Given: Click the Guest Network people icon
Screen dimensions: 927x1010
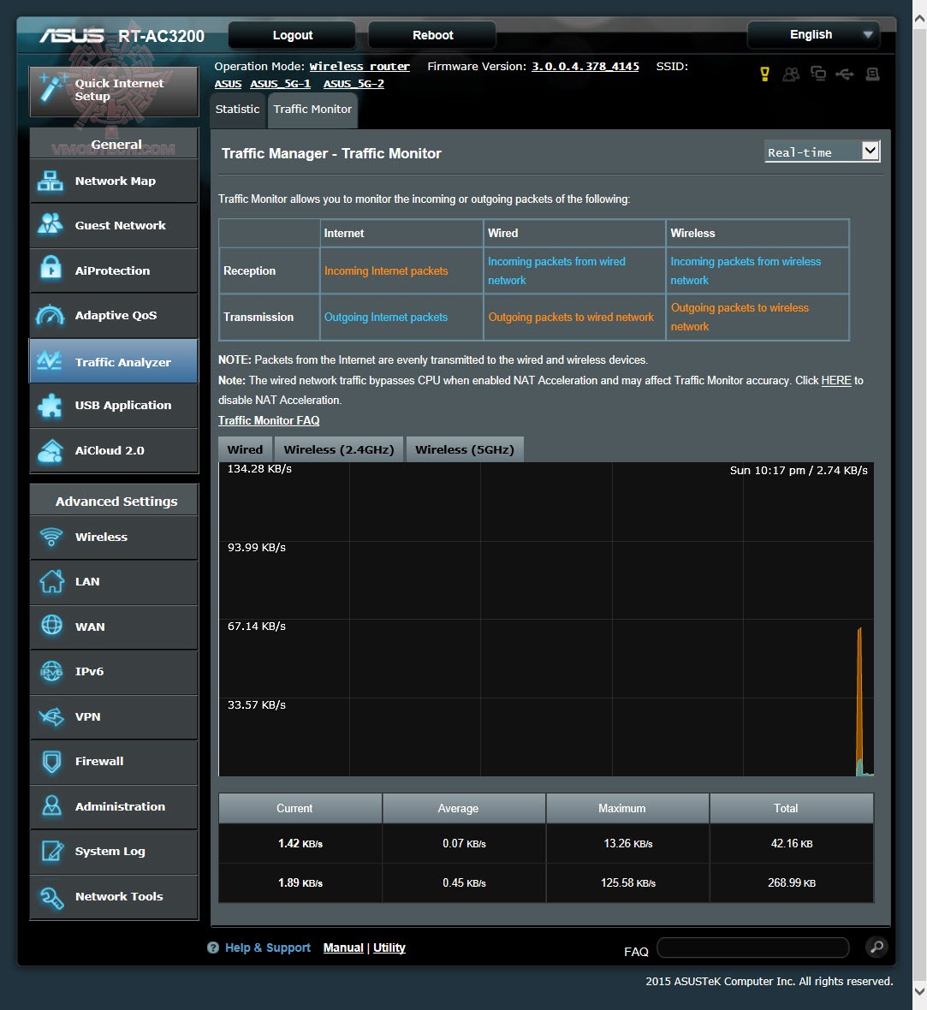Looking at the screenshot, I should [x=51, y=224].
